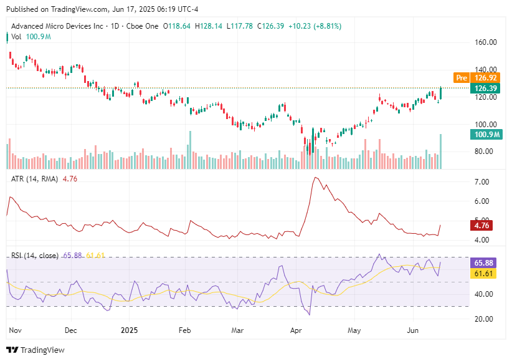Click the high value H128.14

(x=208, y=26)
